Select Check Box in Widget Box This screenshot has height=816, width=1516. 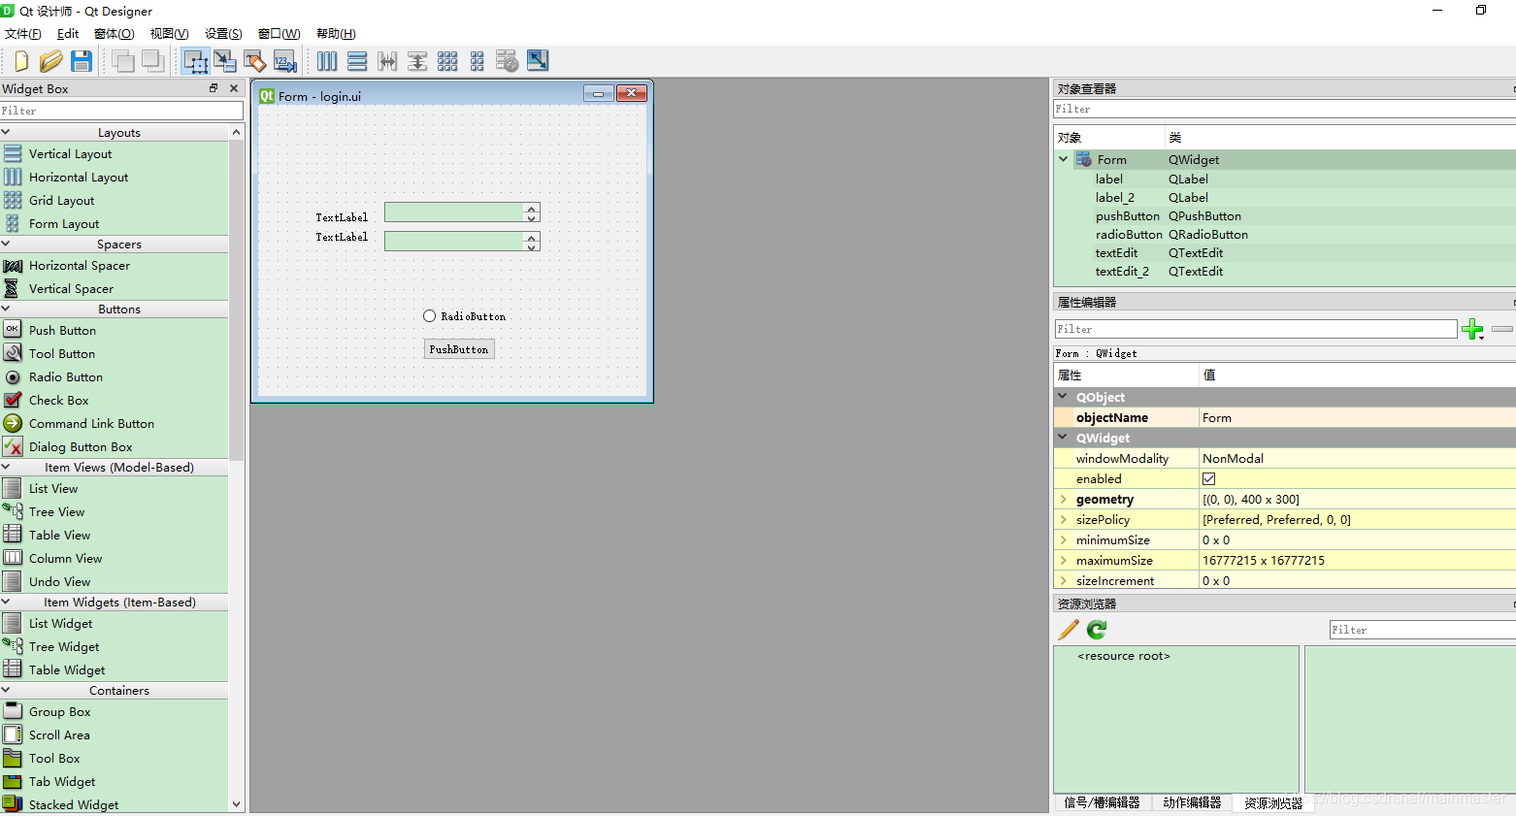(x=58, y=400)
